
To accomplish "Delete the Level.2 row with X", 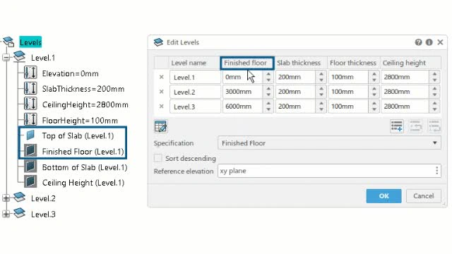I will [x=162, y=92].
